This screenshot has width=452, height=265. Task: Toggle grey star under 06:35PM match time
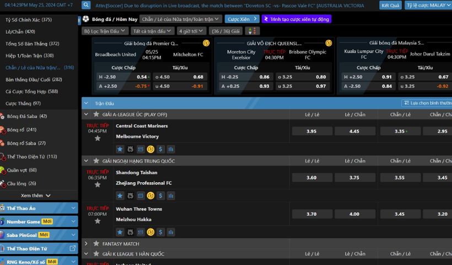pyautogui.click(x=98, y=185)
